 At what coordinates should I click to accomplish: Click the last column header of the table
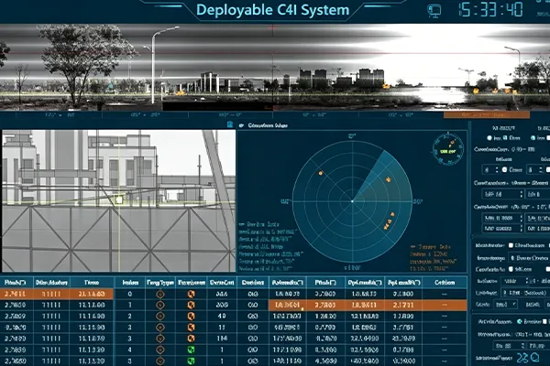pos(445,283)
